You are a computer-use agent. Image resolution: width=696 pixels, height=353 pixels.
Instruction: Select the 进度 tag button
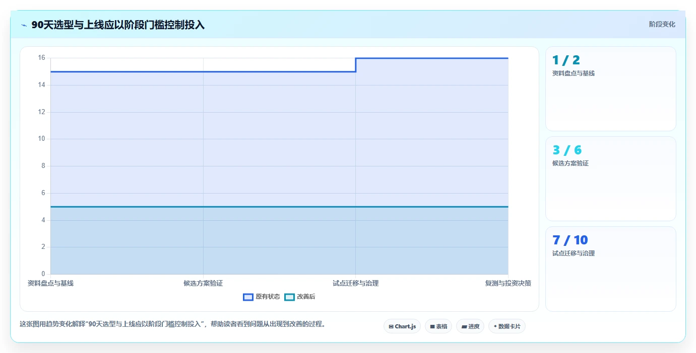(470, 326)
